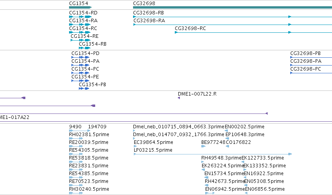Viewport: 332px width, 195px height.
Task: Select EST EN16922.5prime
Action: coord(264,174)
